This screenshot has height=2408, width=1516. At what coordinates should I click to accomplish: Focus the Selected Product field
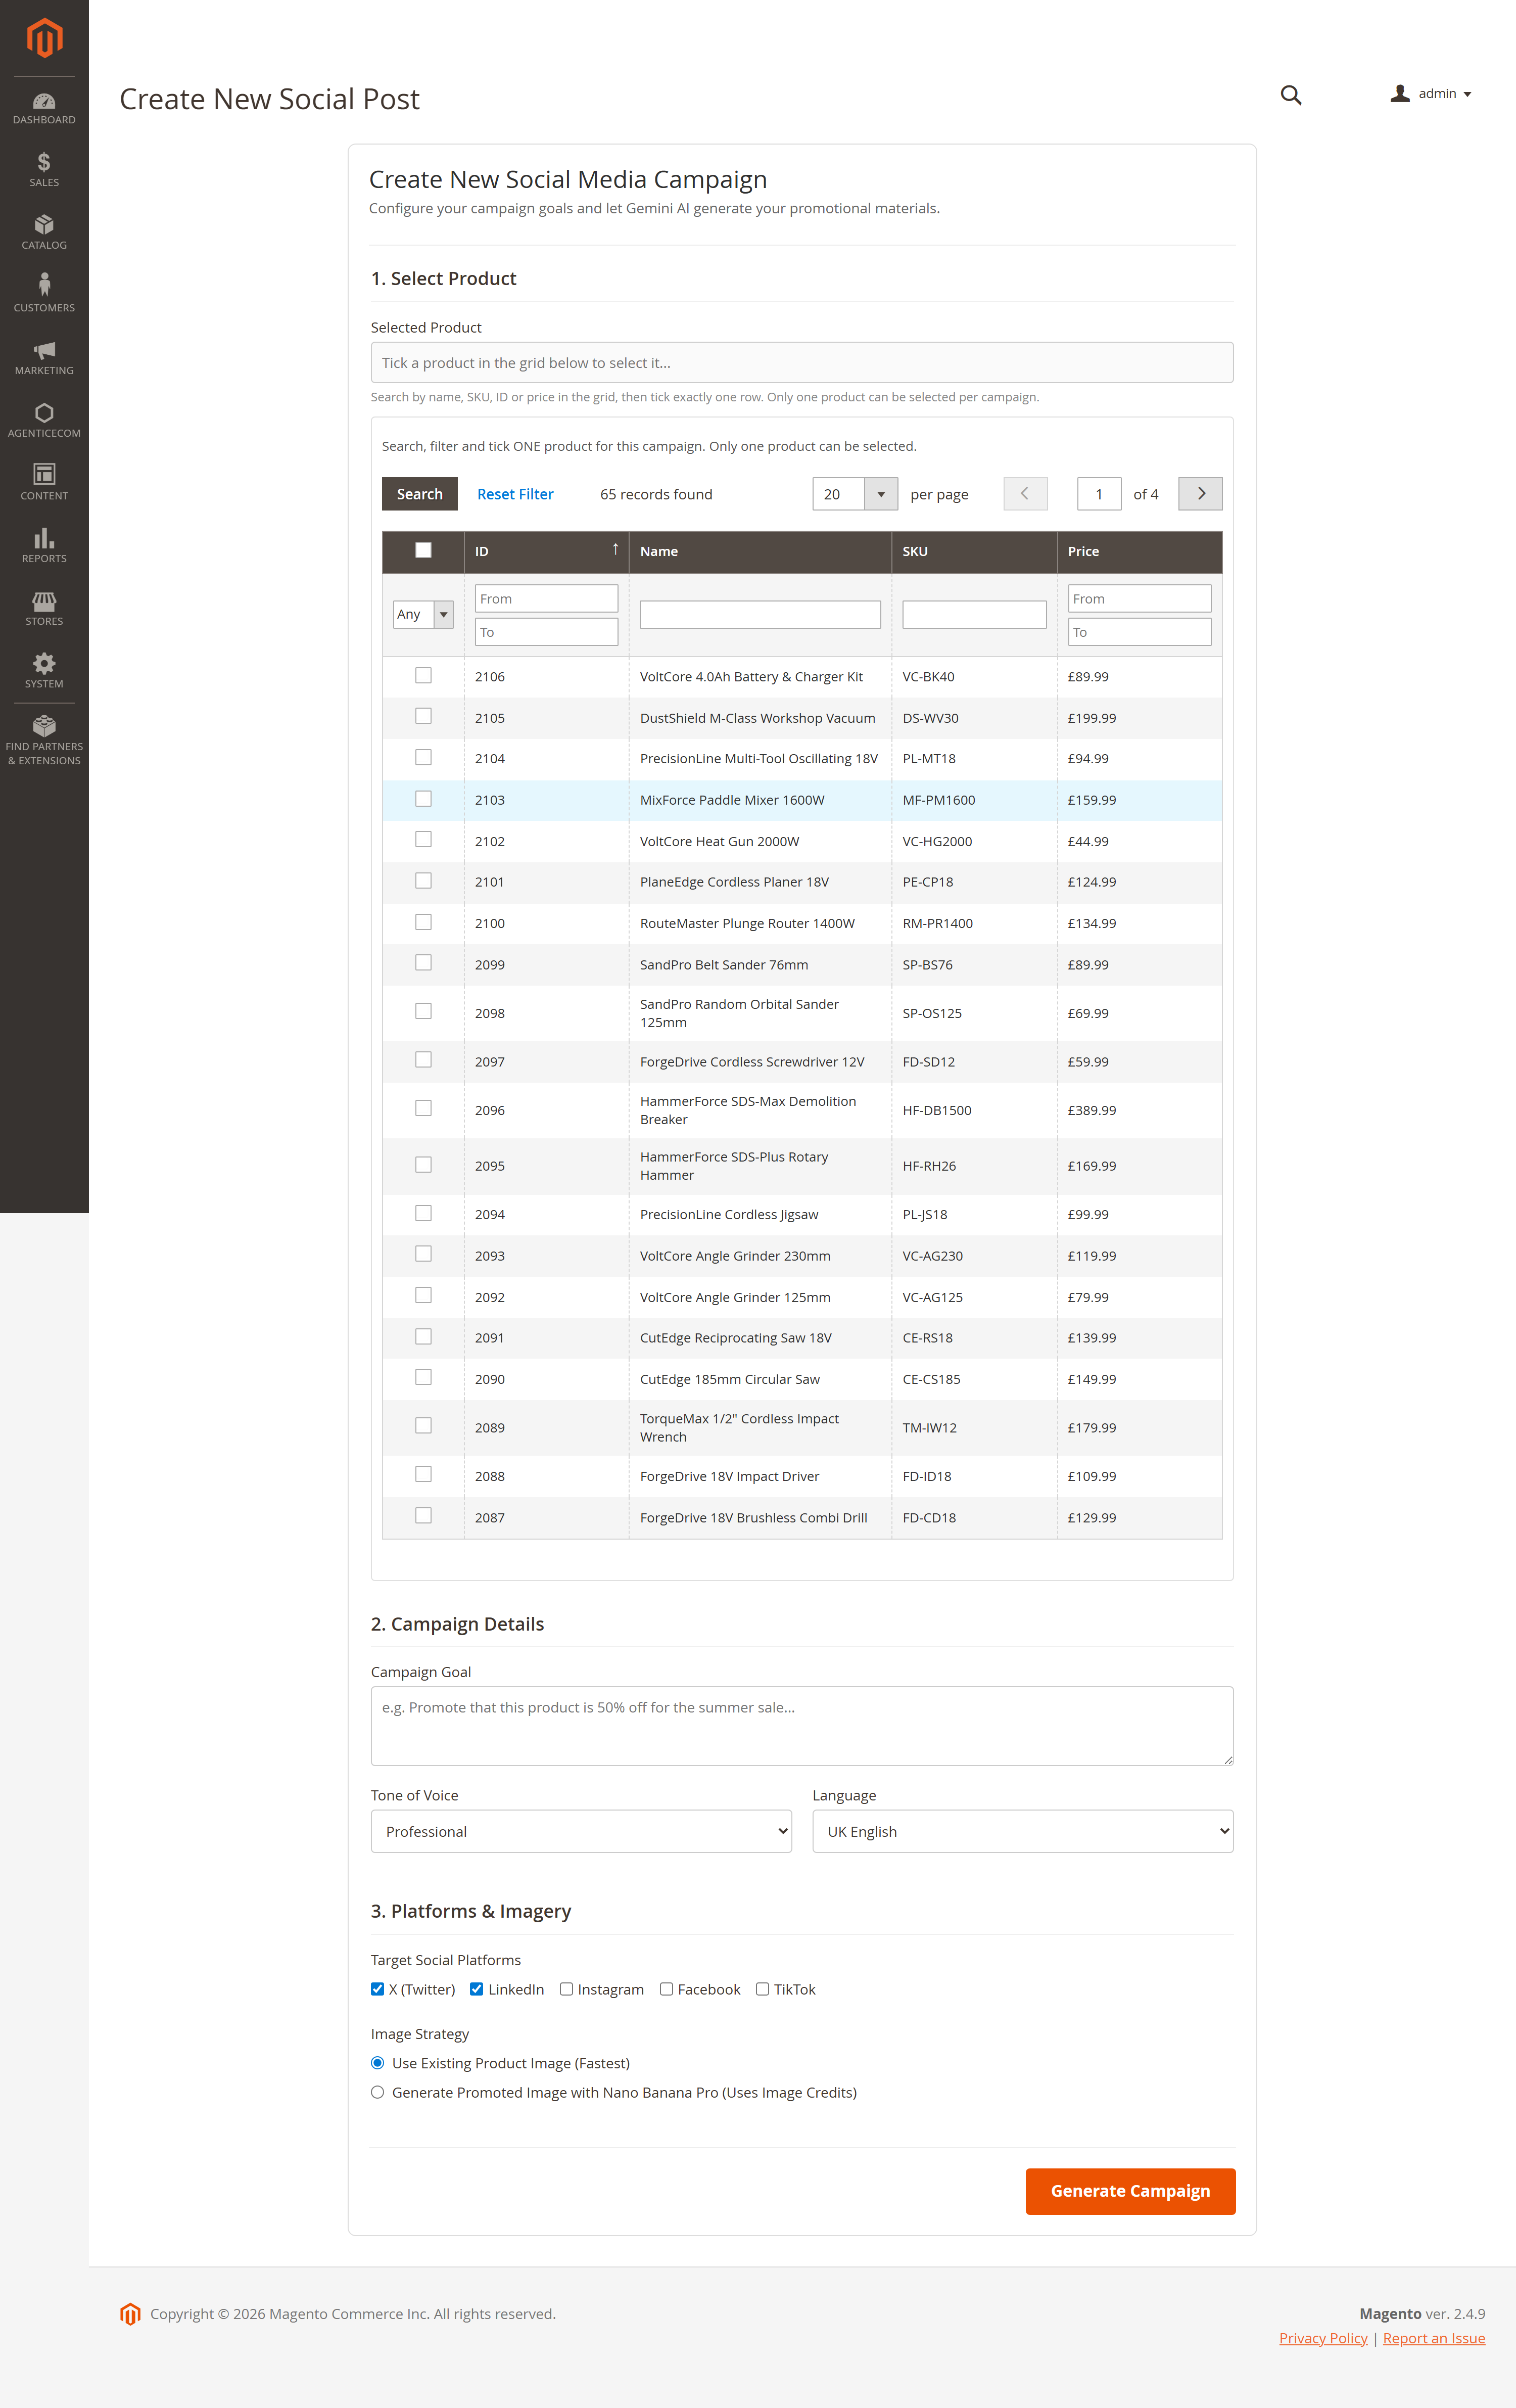[x=801, y=362]
